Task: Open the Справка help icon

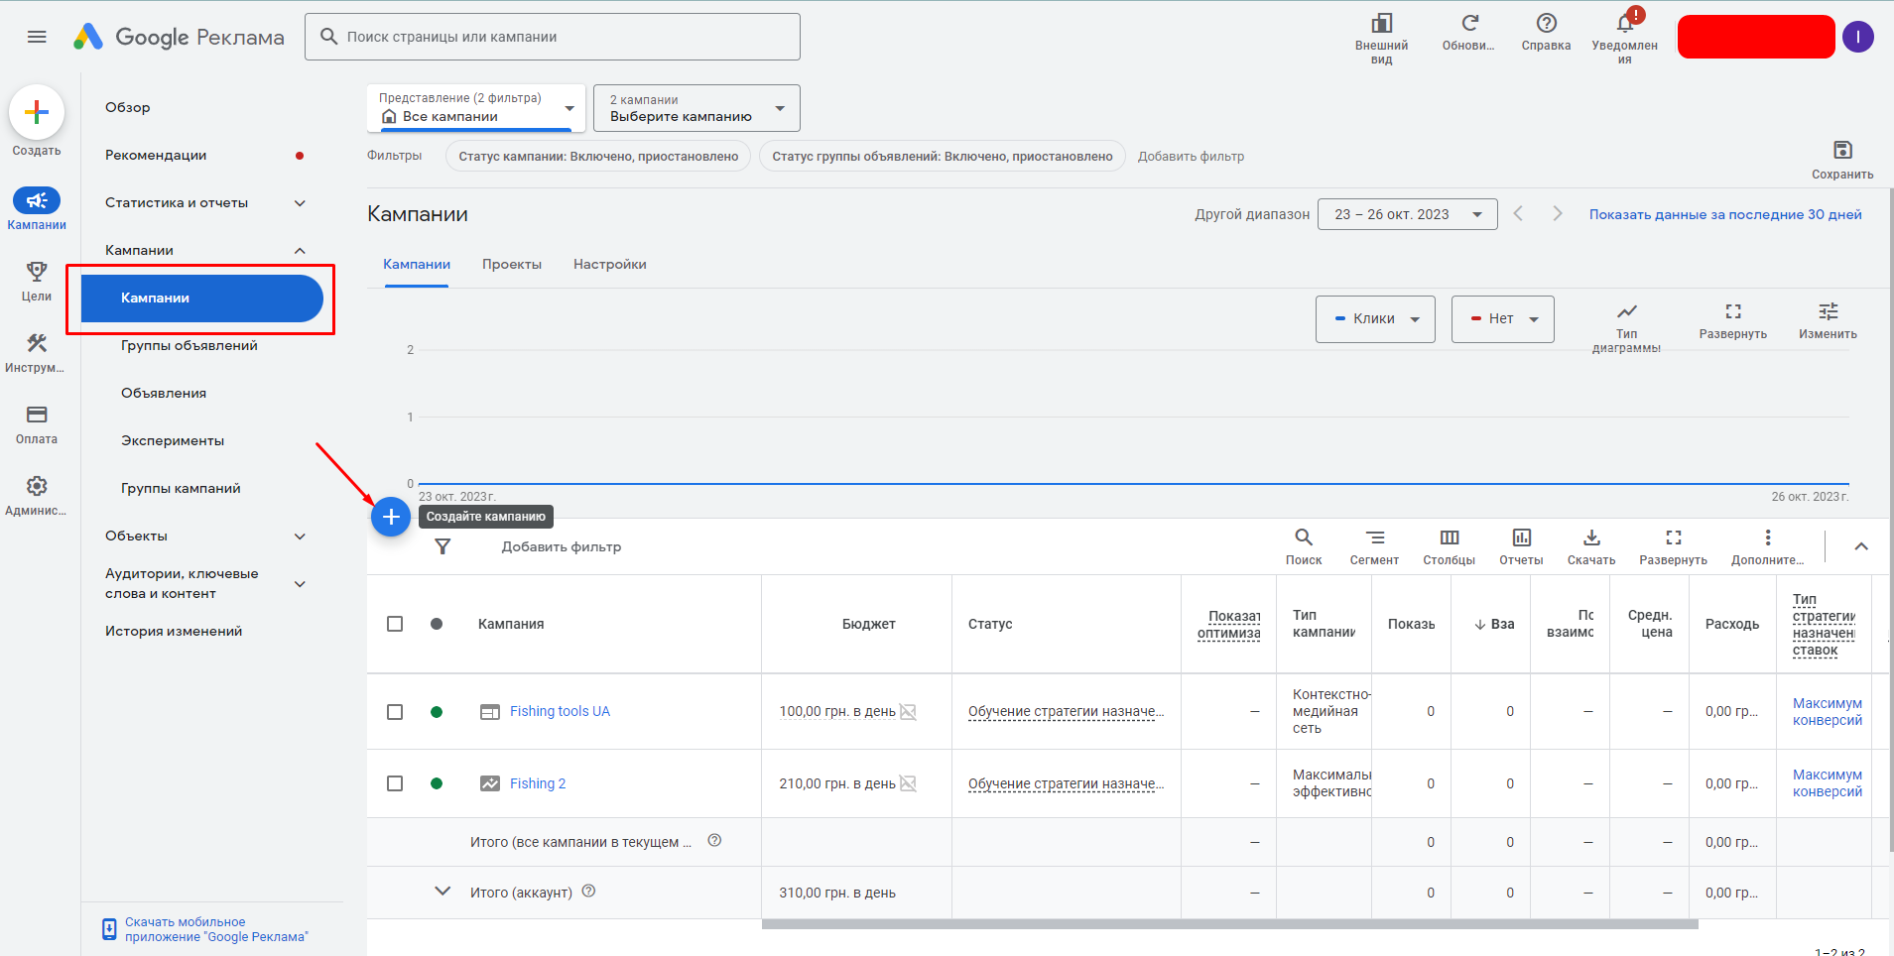Action: point(1546,23)
